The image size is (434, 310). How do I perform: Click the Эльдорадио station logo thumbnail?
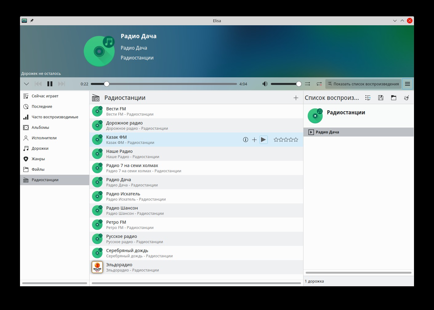[97, 267]
